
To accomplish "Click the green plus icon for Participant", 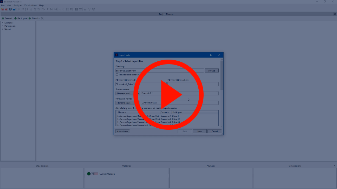I will pos(15,18).
